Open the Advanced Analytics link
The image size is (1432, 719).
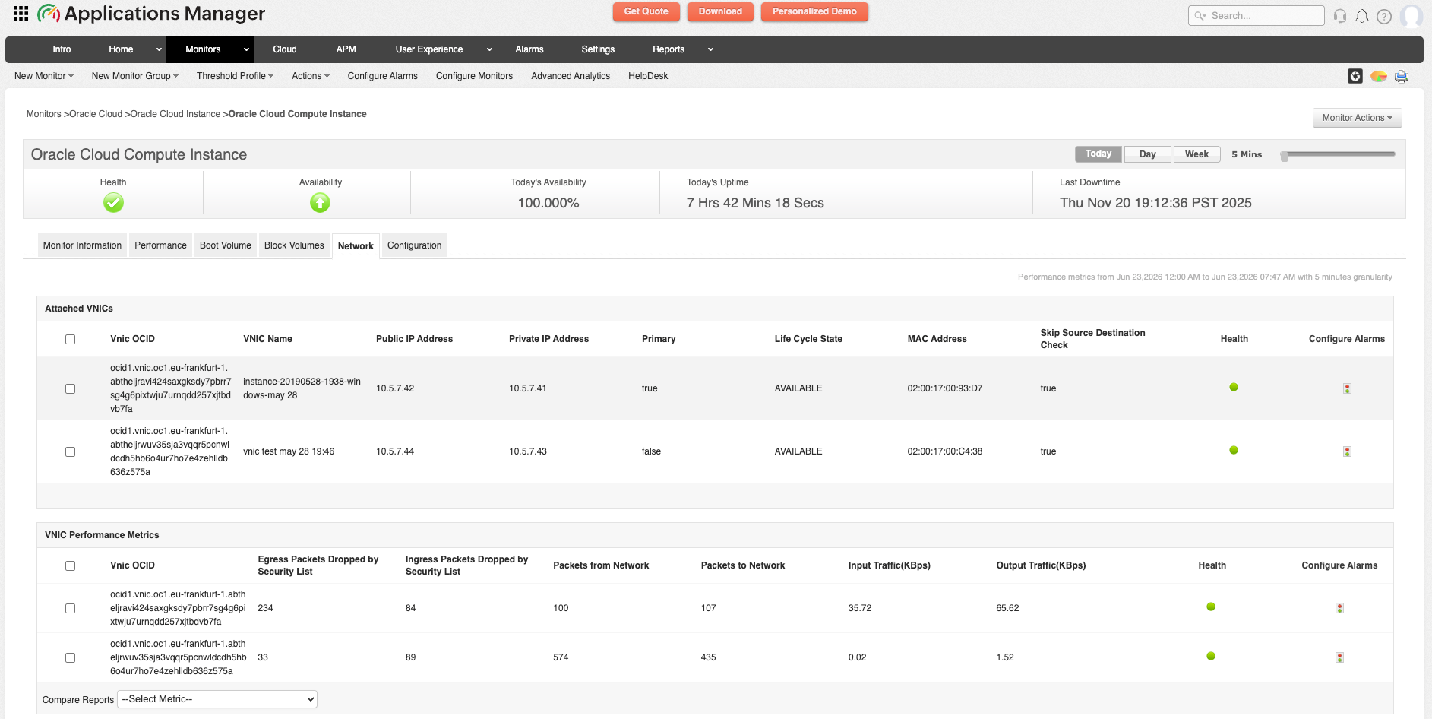pyautogui.click(x=571, y=76)
